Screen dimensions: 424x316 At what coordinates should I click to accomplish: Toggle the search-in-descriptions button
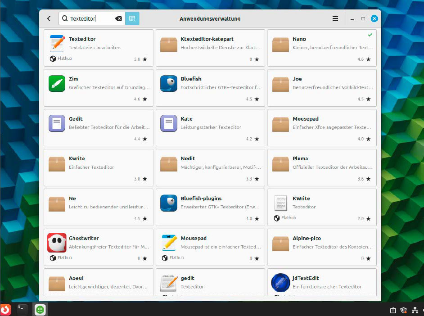pyautogui.click(x=132, y=18)
